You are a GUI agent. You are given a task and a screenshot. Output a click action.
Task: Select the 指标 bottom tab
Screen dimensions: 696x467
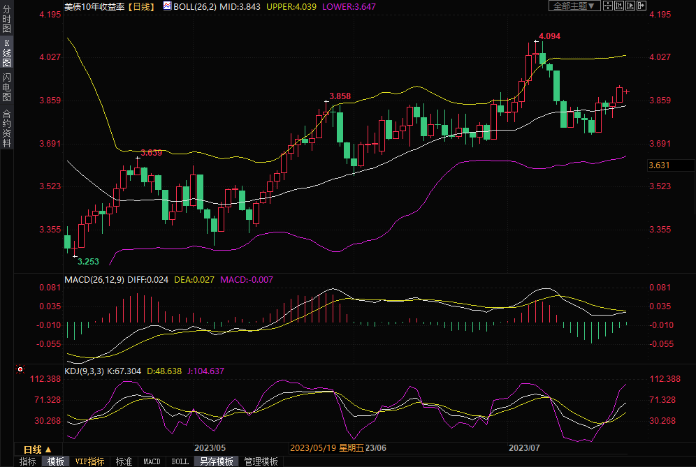click(28, 461)
